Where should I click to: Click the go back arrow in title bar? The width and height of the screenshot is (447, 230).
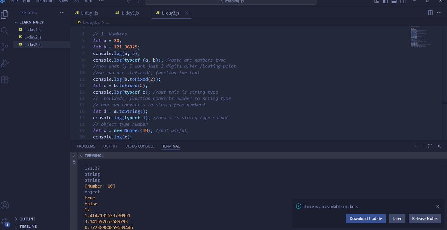click(129, 1)
